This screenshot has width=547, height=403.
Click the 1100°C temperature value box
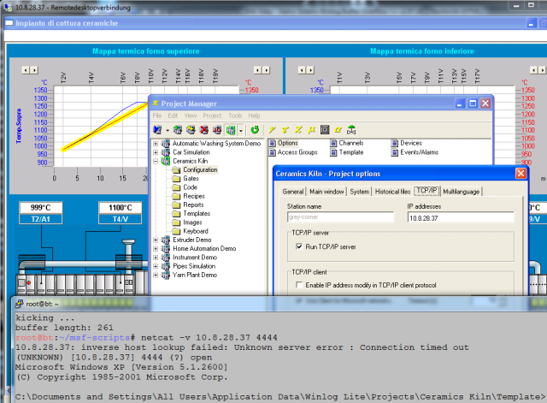(120, 207)
